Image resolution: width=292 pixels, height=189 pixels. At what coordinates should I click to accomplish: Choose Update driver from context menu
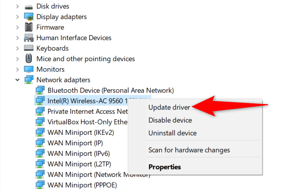pyautogui.click(x=169, y=107)
